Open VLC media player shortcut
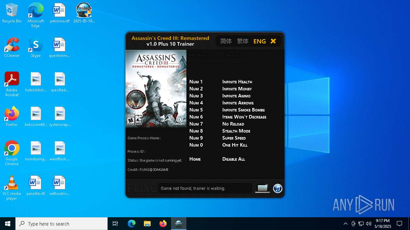The width and height of the screenshot is (410, 230). click(x=12, y=188)
